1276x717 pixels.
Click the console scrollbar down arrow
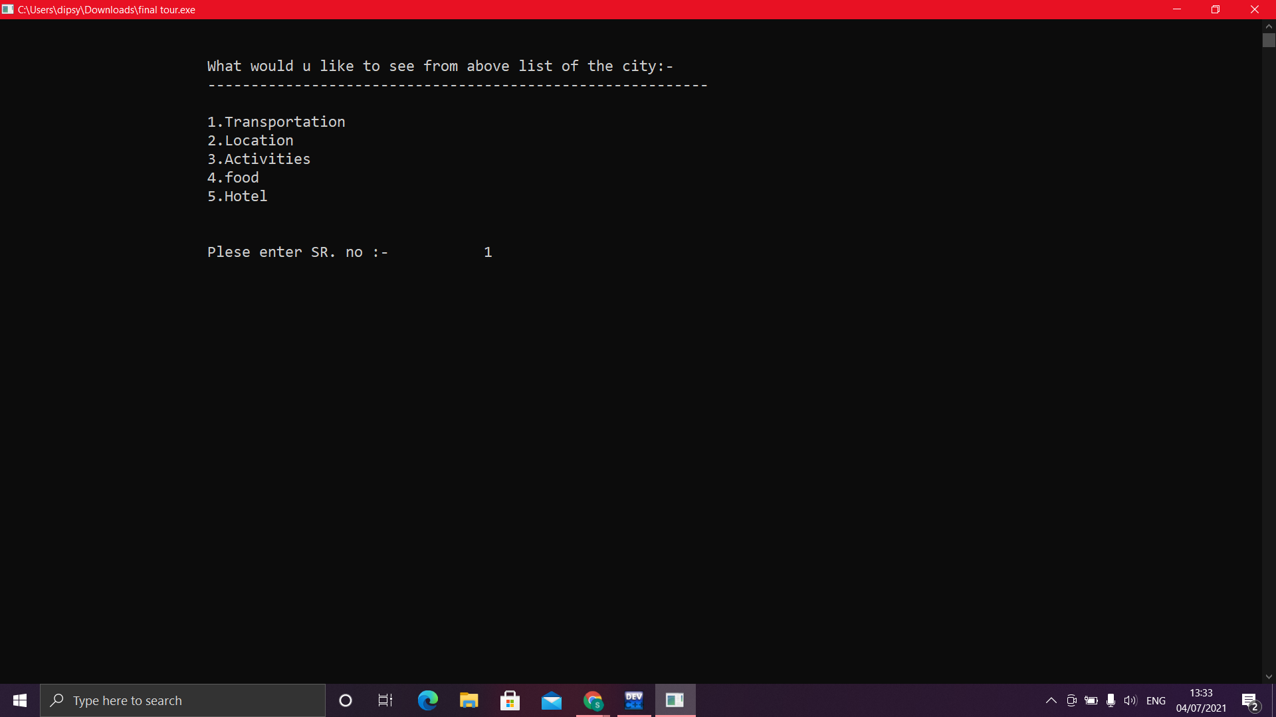pos(1269,677)
